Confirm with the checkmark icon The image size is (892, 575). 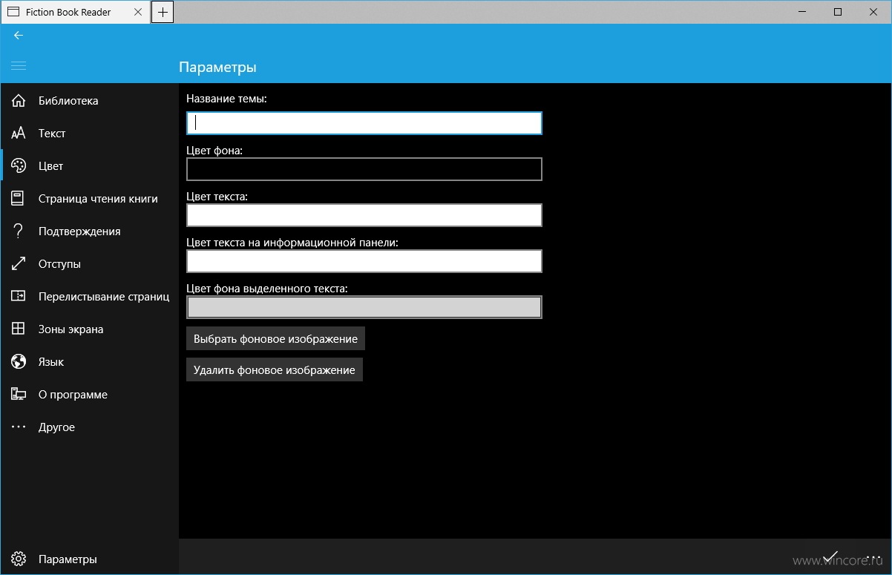tap(830, 557)
